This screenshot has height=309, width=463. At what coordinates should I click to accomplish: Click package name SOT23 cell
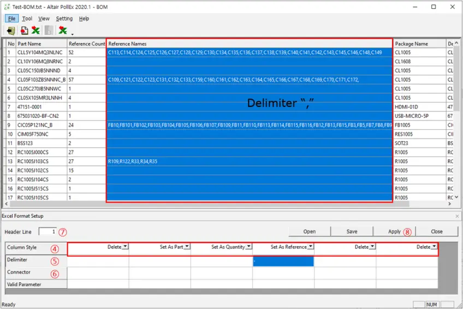tap(419, 144)
